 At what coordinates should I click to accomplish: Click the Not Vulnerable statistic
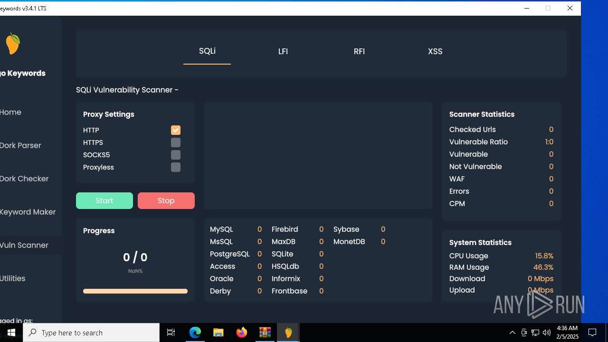501,167
